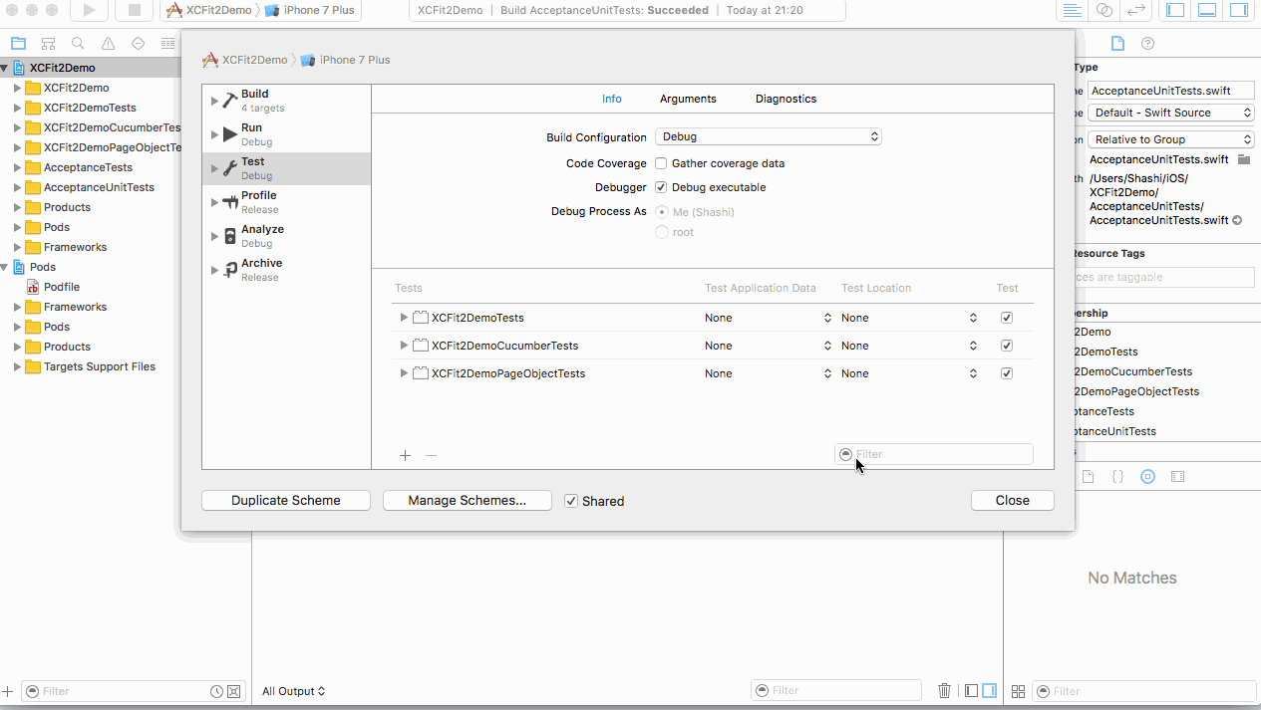The height and width of the screenshot is (710, 1261).
Task: Select the Profile action in scheme list
Action: tap(286, 202)
